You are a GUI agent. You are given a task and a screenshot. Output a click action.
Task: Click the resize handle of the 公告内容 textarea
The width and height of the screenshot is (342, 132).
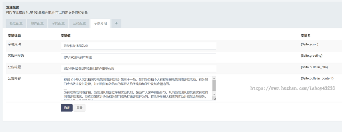point(214,99)
